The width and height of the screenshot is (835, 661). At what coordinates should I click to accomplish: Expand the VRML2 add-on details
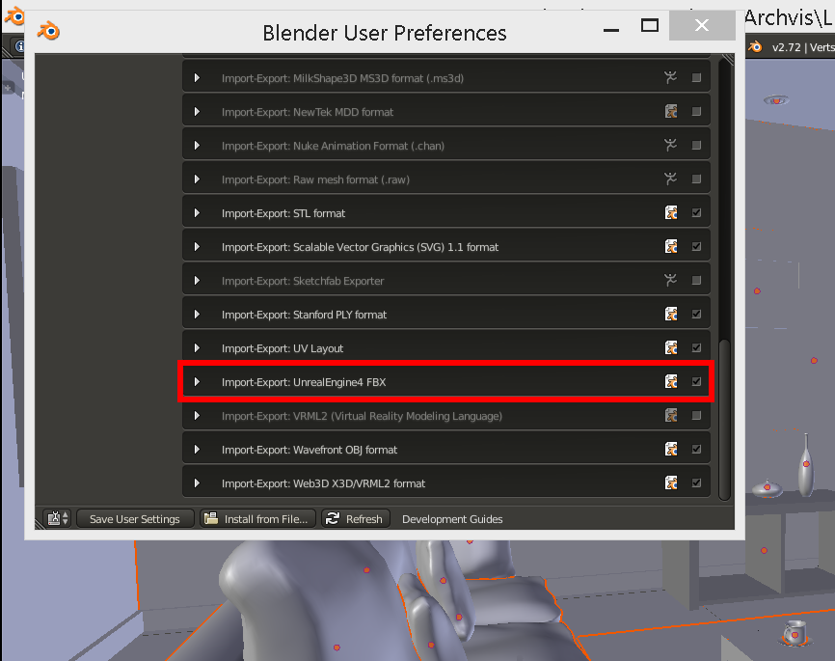coord(197,415)
